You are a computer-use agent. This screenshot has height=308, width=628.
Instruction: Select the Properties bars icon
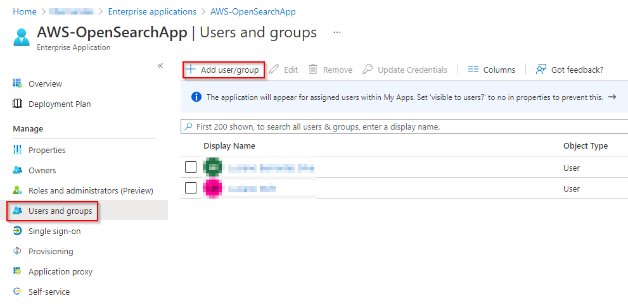pyautogui.click(x=17, y=150)
